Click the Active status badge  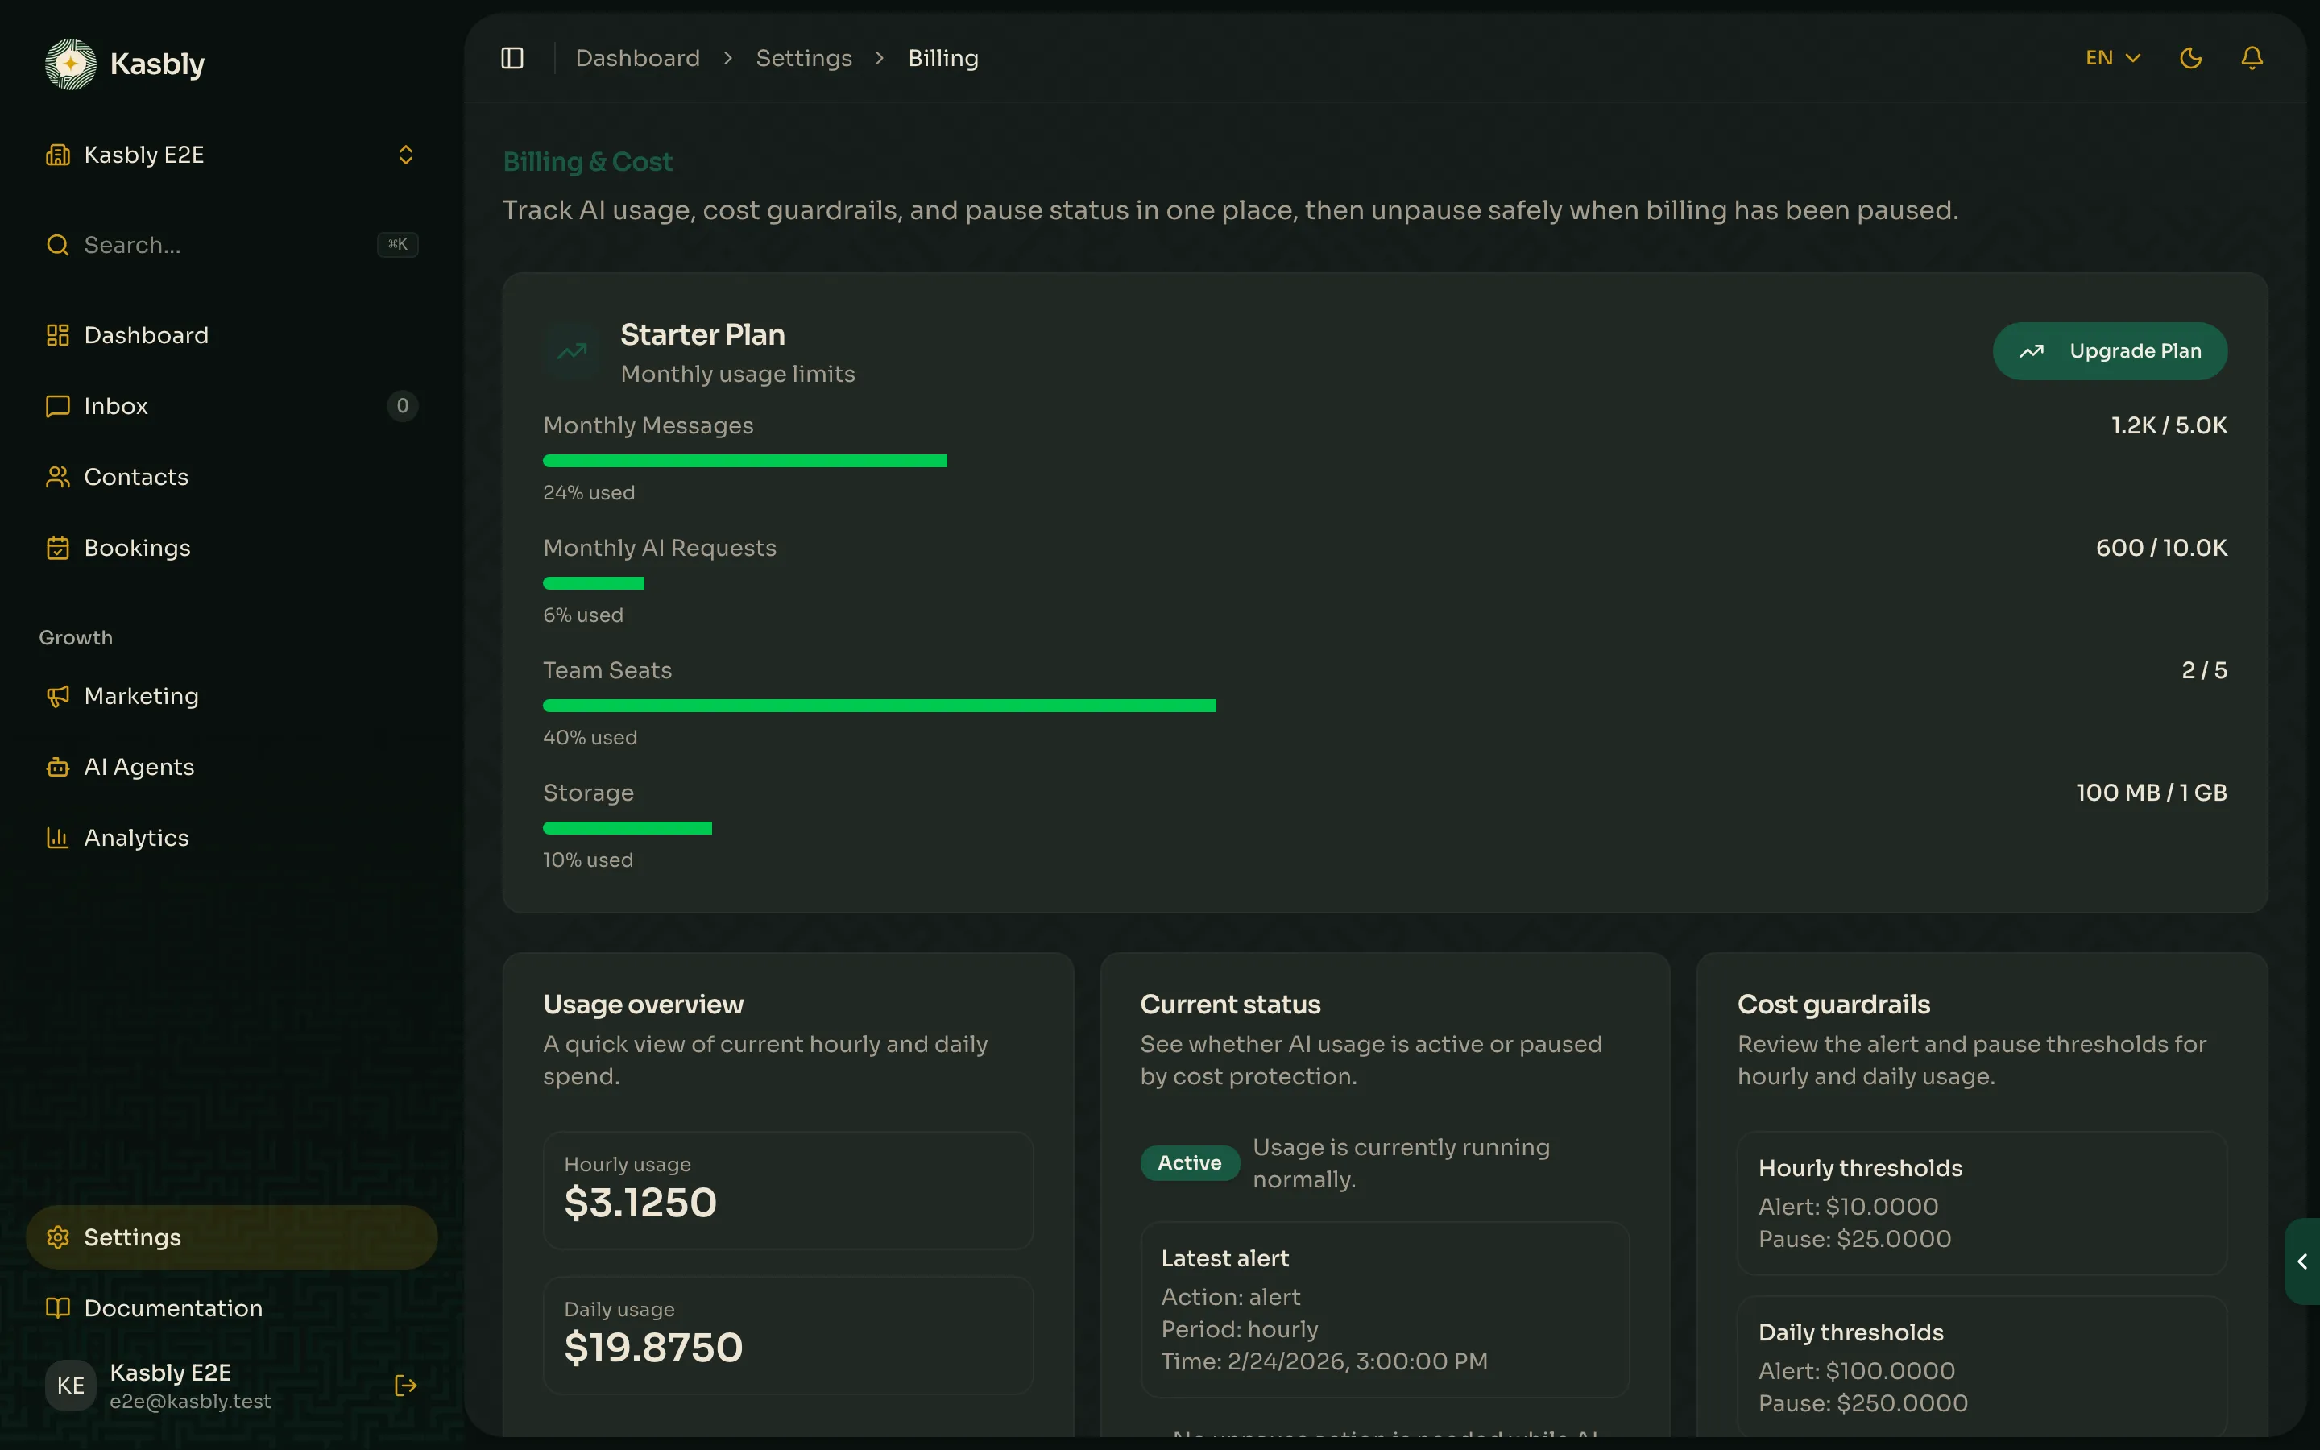click(1189, 1163)
